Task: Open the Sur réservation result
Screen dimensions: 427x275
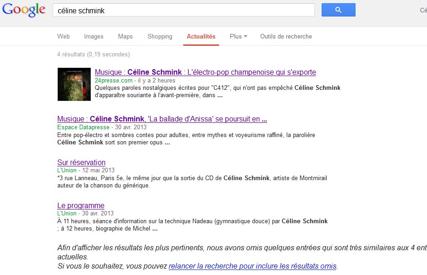Action: (81, 162)
